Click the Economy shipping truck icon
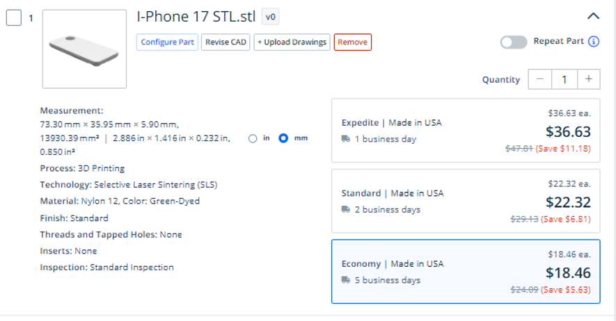 pos(346,280)
